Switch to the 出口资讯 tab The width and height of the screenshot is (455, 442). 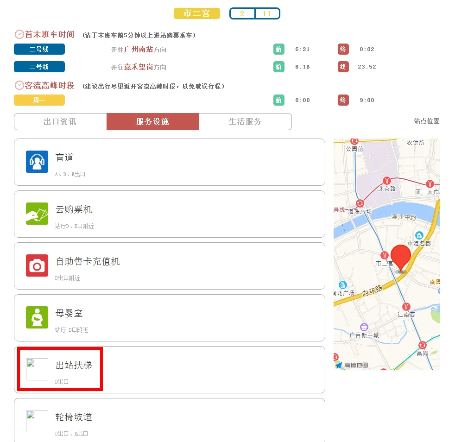(60, 121)
